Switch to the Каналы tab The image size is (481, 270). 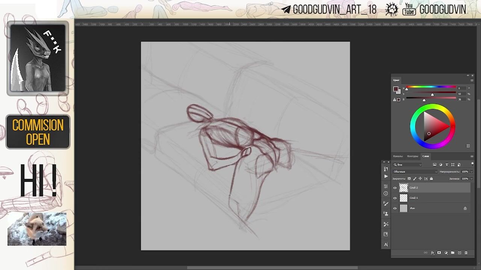point(398,156)
